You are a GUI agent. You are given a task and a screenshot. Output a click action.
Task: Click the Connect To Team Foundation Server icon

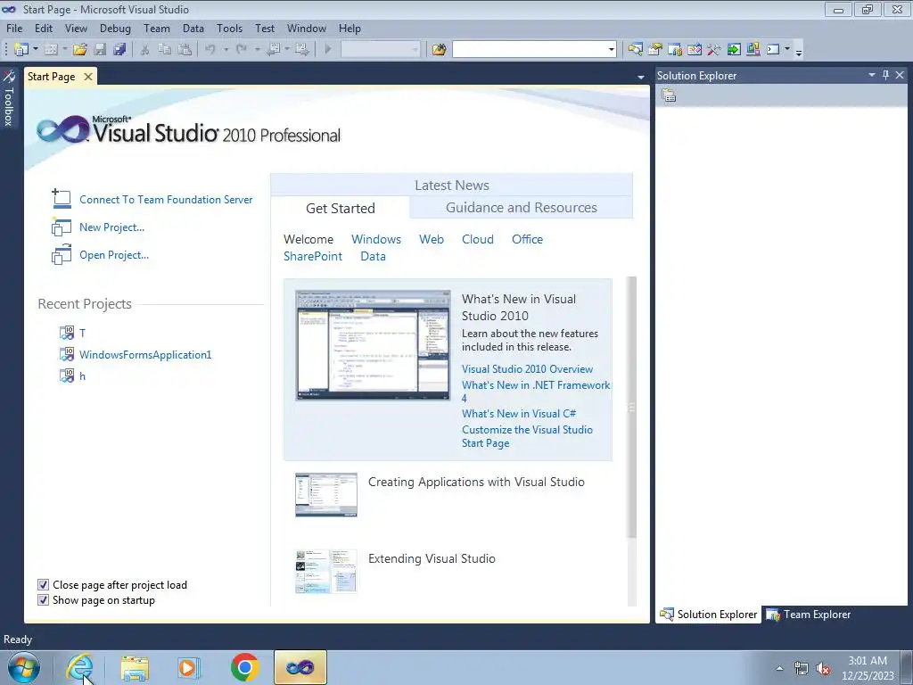pyautogui.click(x=62, y=199)
